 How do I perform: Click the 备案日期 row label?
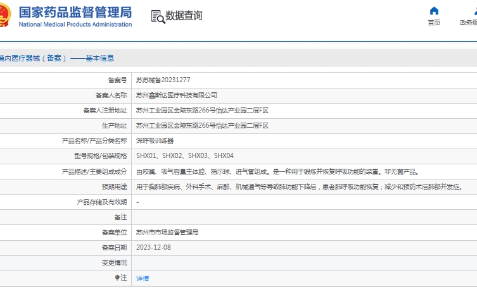point(115,248)
